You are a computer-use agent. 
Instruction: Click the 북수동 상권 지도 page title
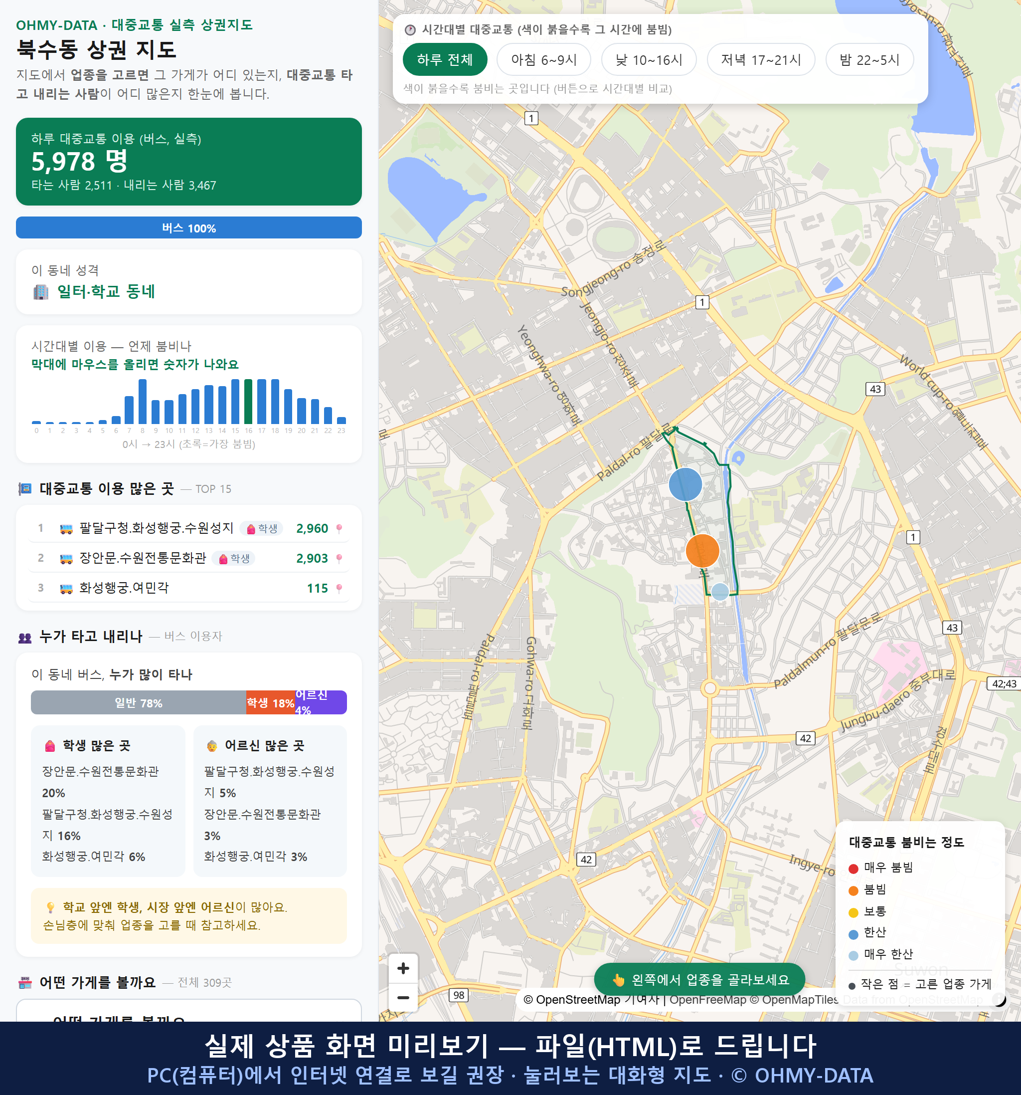[96, 49]
